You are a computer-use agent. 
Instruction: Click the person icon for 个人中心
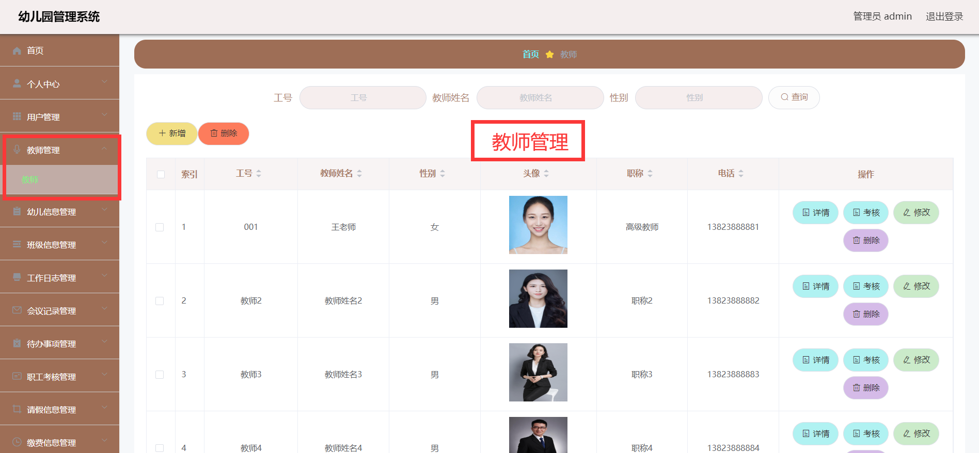(x=17, y=83)
